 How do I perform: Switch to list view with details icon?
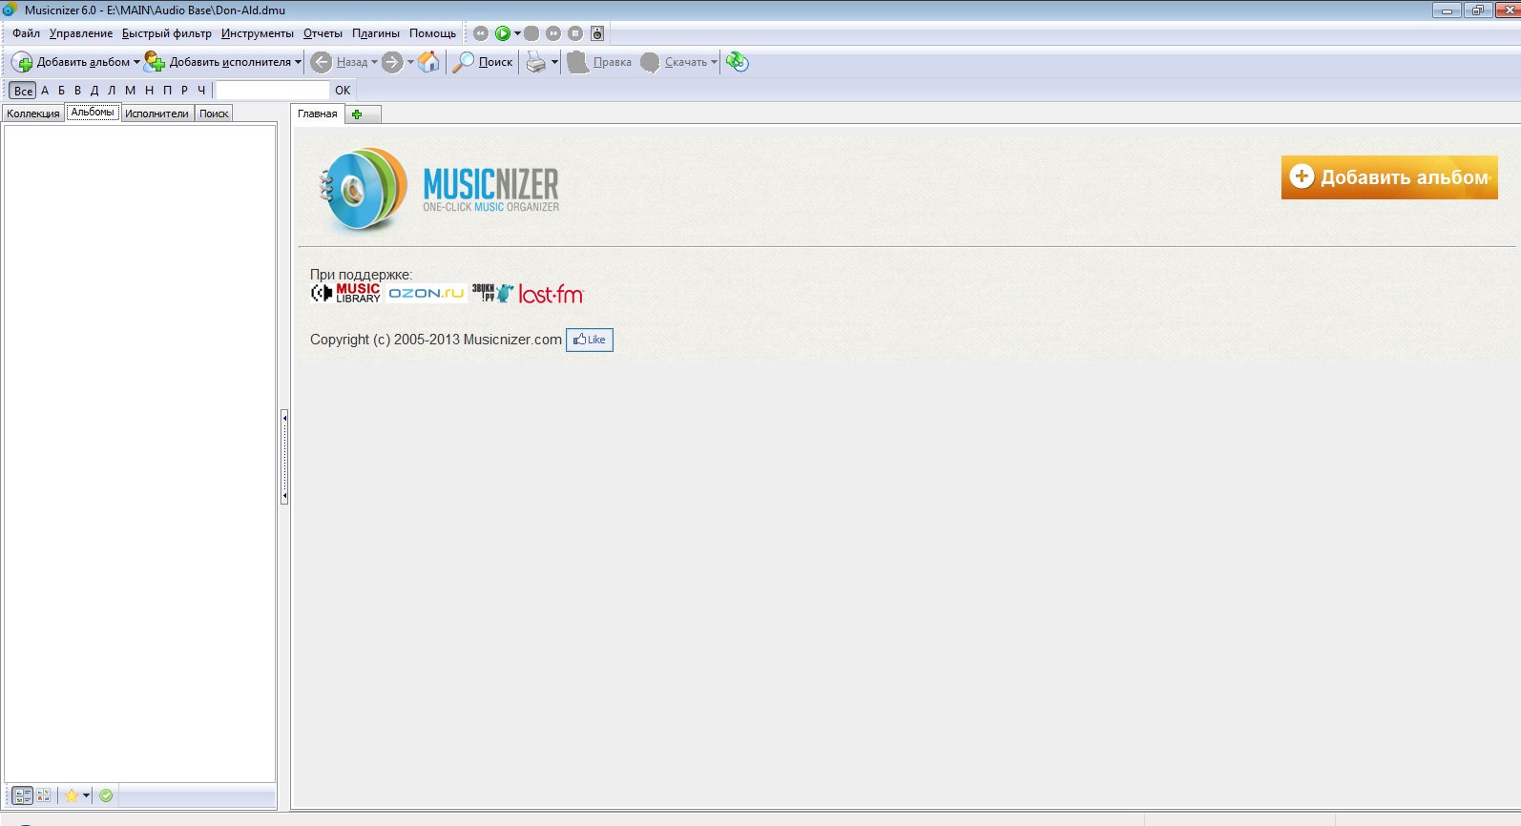(x=23, y=795)
